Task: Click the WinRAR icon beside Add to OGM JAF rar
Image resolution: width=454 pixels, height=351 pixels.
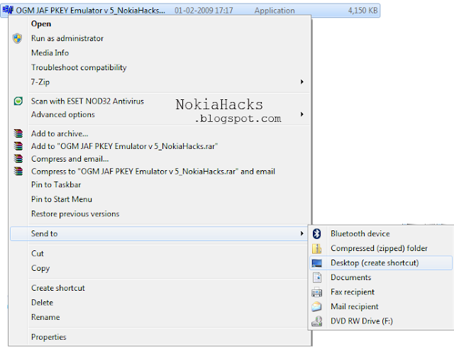Action: (x=18, y=146)
